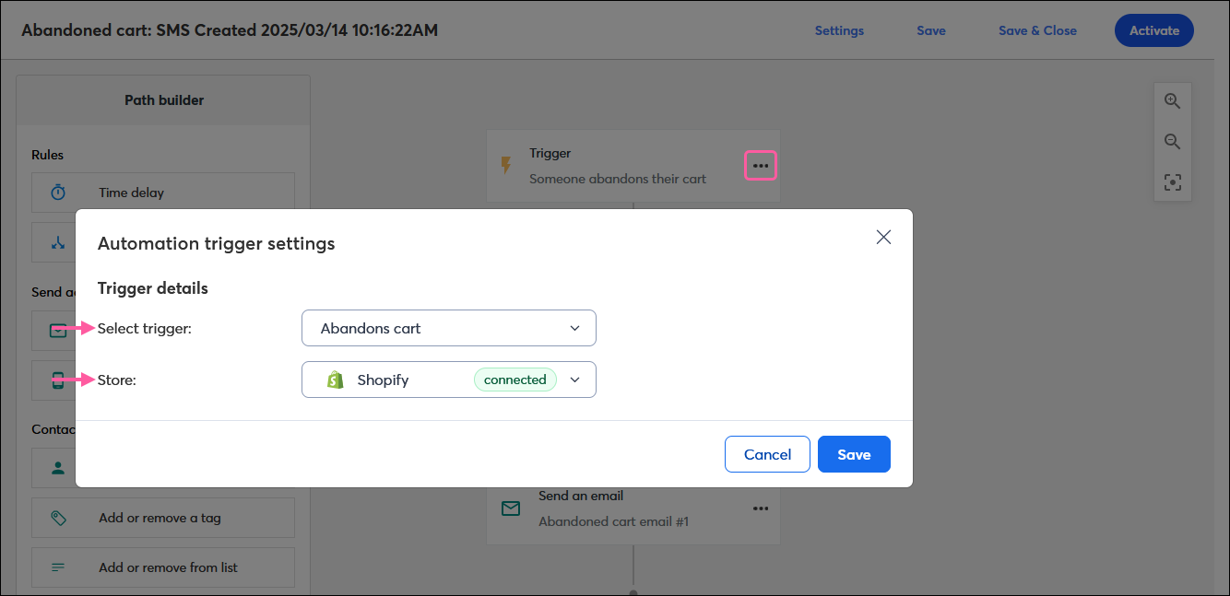
Task: Fit the path to screen icon
Action: pyautogui.click(x=1172, y=182)
